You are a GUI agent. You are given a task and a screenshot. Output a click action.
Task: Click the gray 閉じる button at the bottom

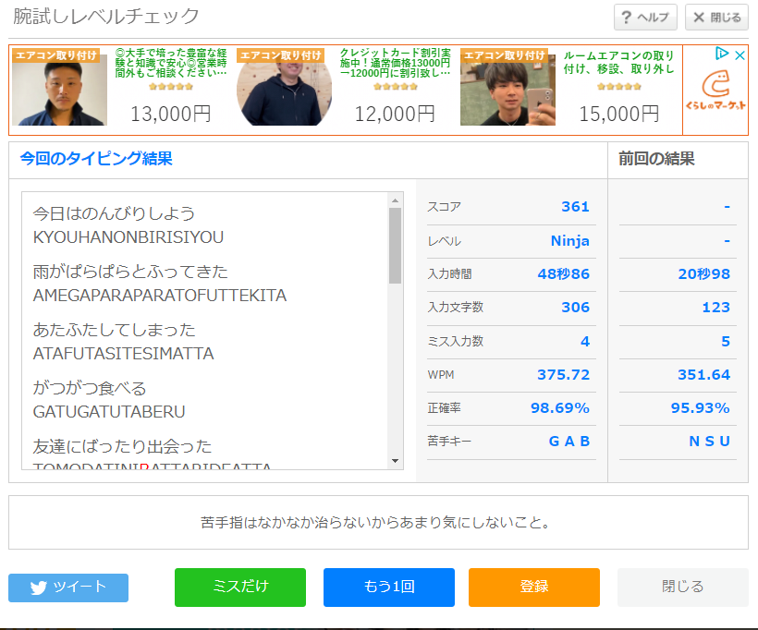682,587
